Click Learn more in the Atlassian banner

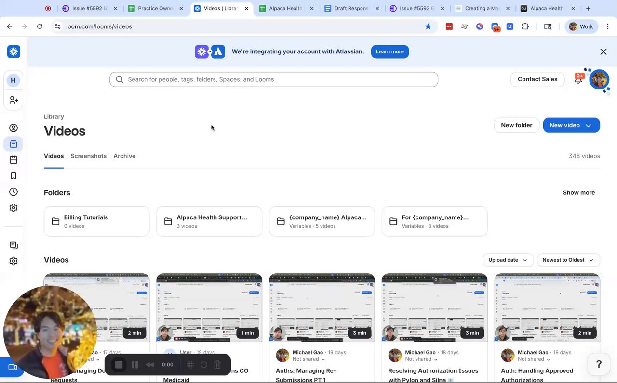coord(390,51)
